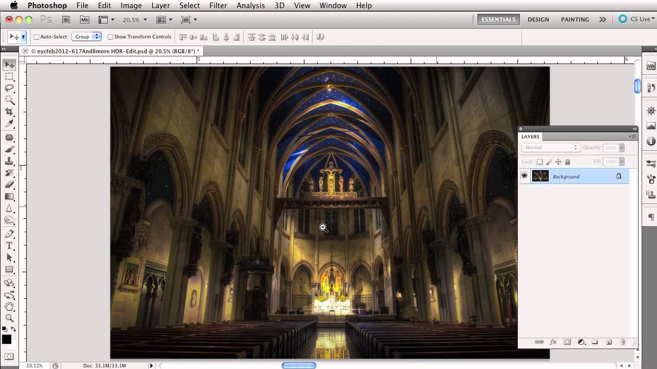657x369 pixels.
Task: Select the DESIGN workspace button
Action: tap(538, 19)
